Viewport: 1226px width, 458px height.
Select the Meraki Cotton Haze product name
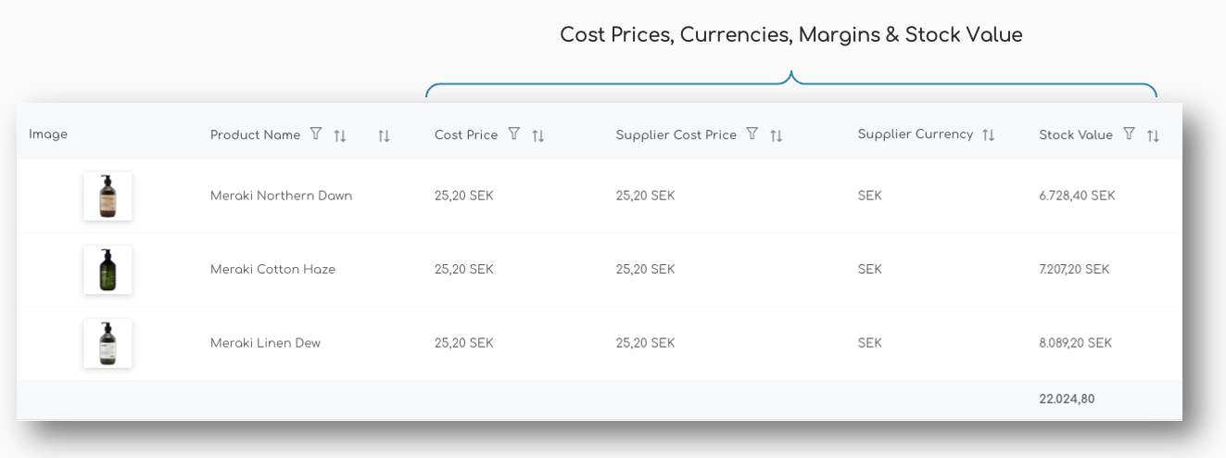pos(272,270)
